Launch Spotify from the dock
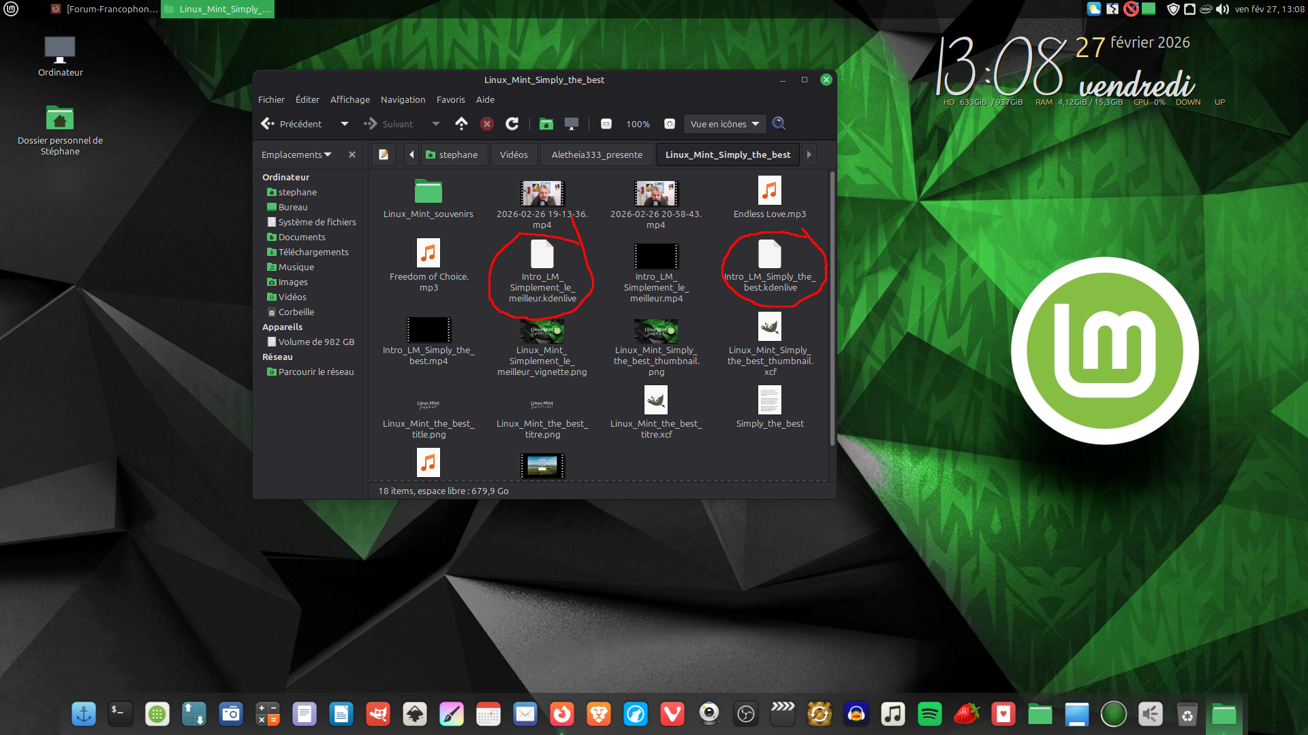The width and height of the screenshot is (1308, 735). 930,714
